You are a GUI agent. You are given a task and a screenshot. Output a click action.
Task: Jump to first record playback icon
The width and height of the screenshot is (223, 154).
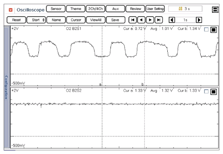[132, 20]
